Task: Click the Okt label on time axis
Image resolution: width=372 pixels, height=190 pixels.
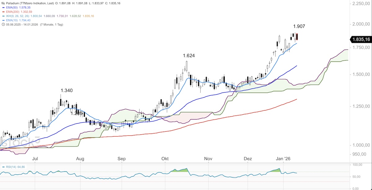Action: [x=165, y=159]
